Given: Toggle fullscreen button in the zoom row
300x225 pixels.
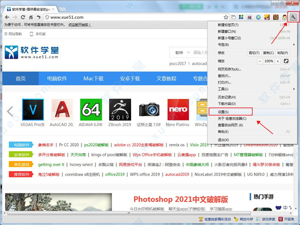Looking at the screenshot, I should coord(286,61).
